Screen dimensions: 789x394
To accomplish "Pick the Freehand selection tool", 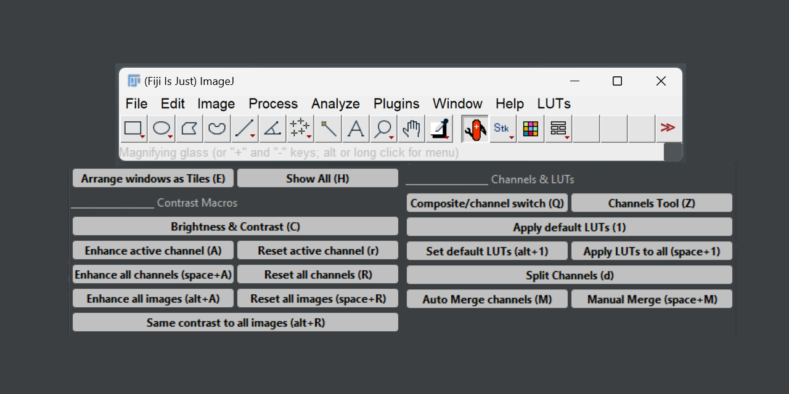I will pyautogui.click(x=216, y=128).
